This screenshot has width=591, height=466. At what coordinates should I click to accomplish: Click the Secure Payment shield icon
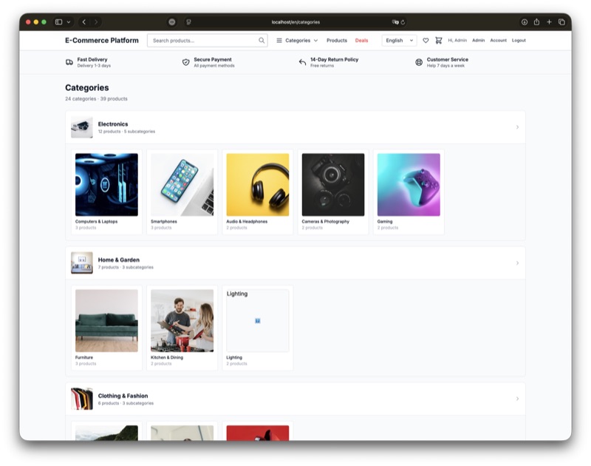point(186,62)
